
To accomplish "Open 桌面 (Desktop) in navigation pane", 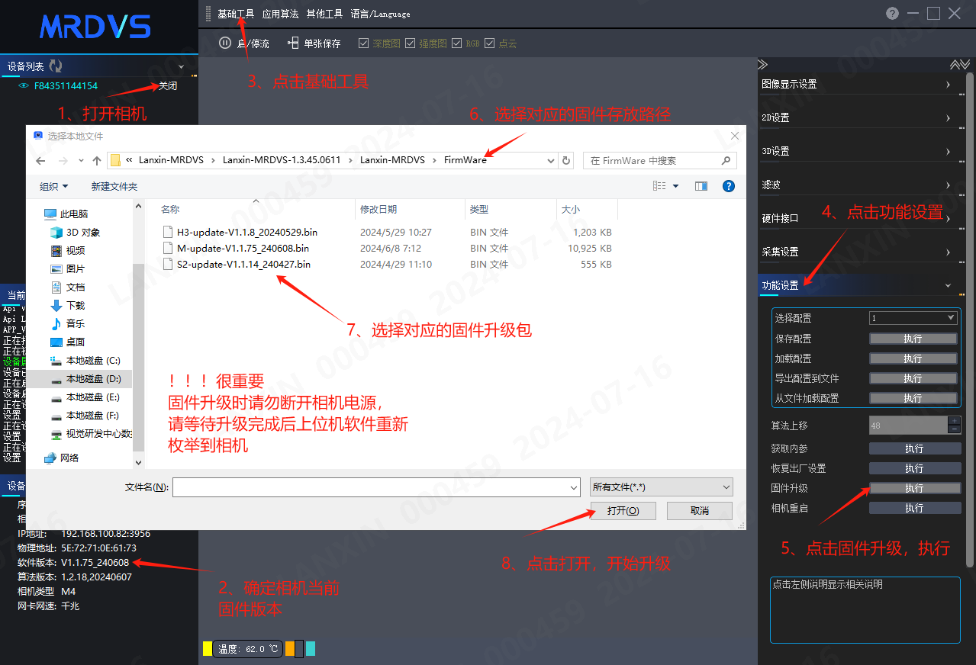I will click(68, 342).
